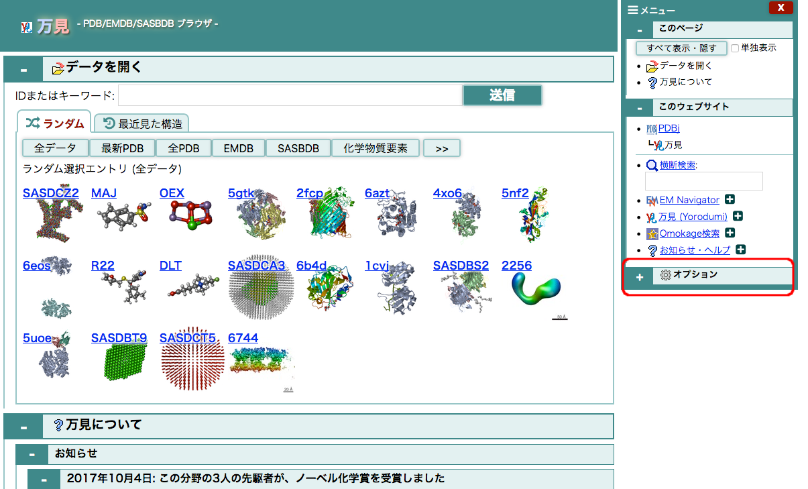
Task: Collapse the データを開く section
Action: [x=23, y=68]
